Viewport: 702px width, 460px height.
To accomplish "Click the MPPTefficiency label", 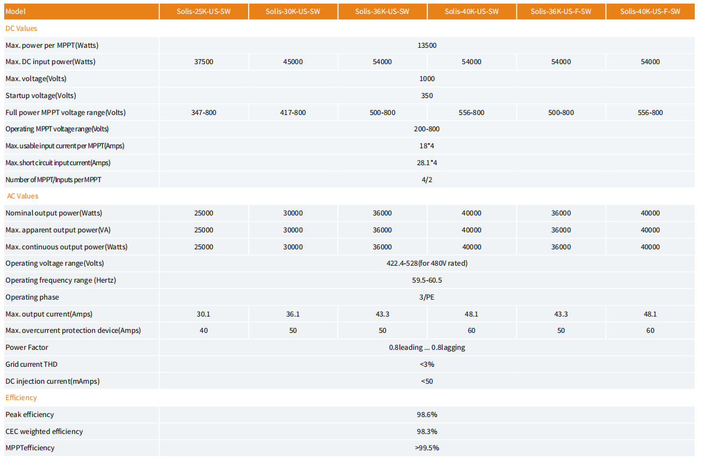I will [x=30, y=448].
